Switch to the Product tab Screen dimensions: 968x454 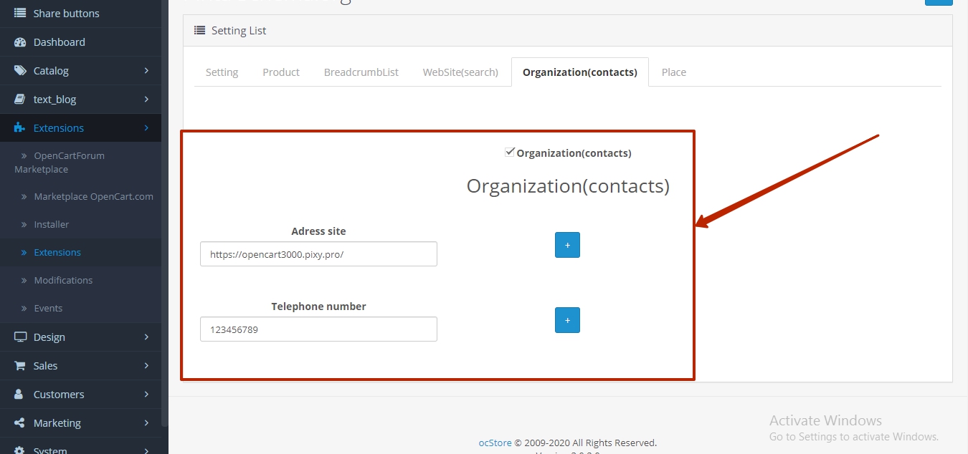point(281,72)
